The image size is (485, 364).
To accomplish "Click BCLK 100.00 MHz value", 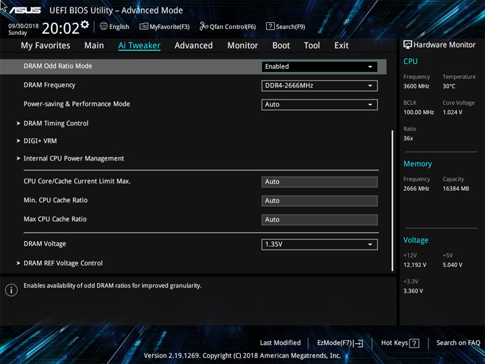I will click(x=418, y=113).
